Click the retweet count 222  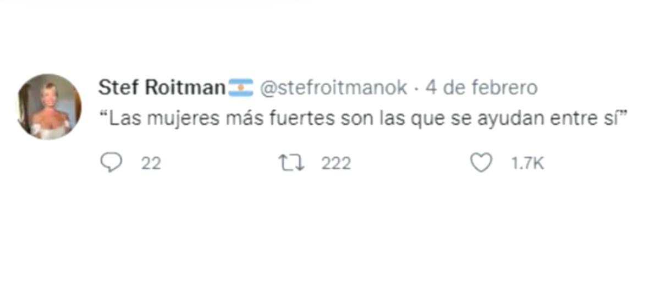pyautogui.click(x=336, y=163)
